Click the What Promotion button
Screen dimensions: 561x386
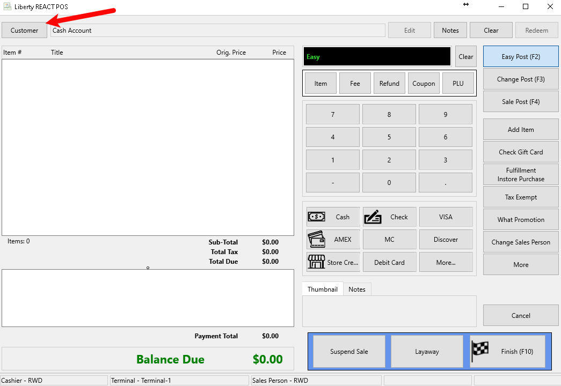click(521, 219)
